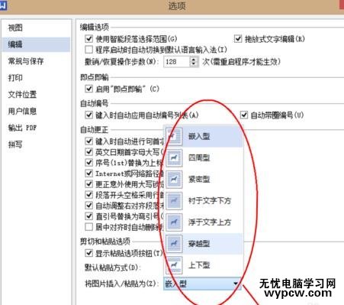The height and width of the screenshot is (305, 344).
Task: Click the WPS Writer icon in title bar
Action: [3, 5]
